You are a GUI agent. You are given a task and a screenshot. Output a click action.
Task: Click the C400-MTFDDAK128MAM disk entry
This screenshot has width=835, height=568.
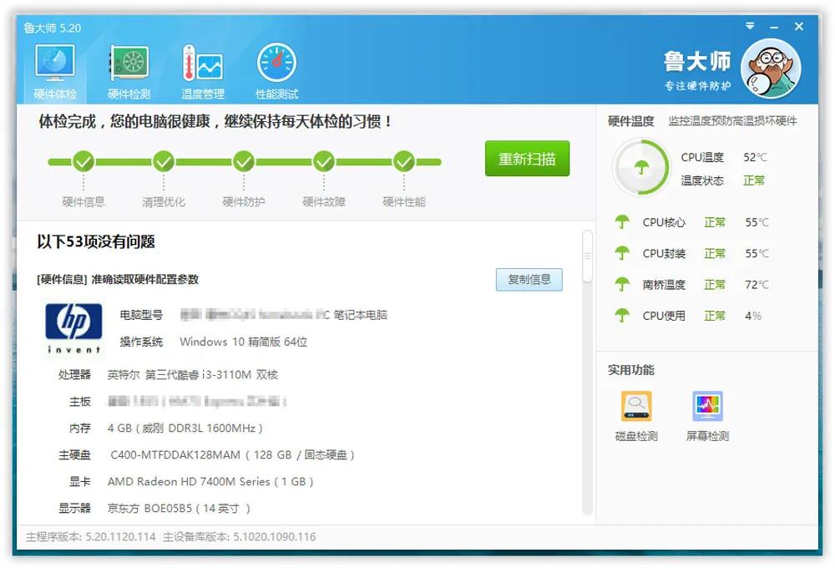coord(232,454)
